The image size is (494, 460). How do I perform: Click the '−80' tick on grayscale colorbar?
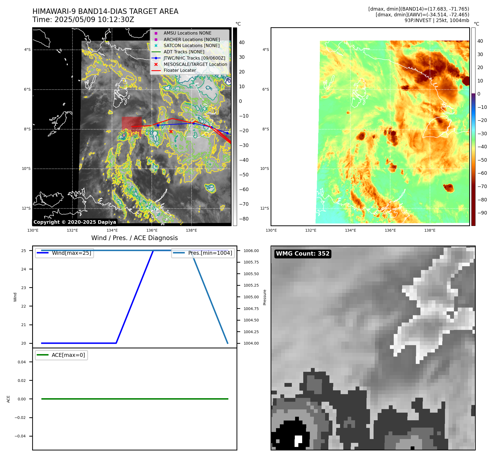tap(244, 219)
